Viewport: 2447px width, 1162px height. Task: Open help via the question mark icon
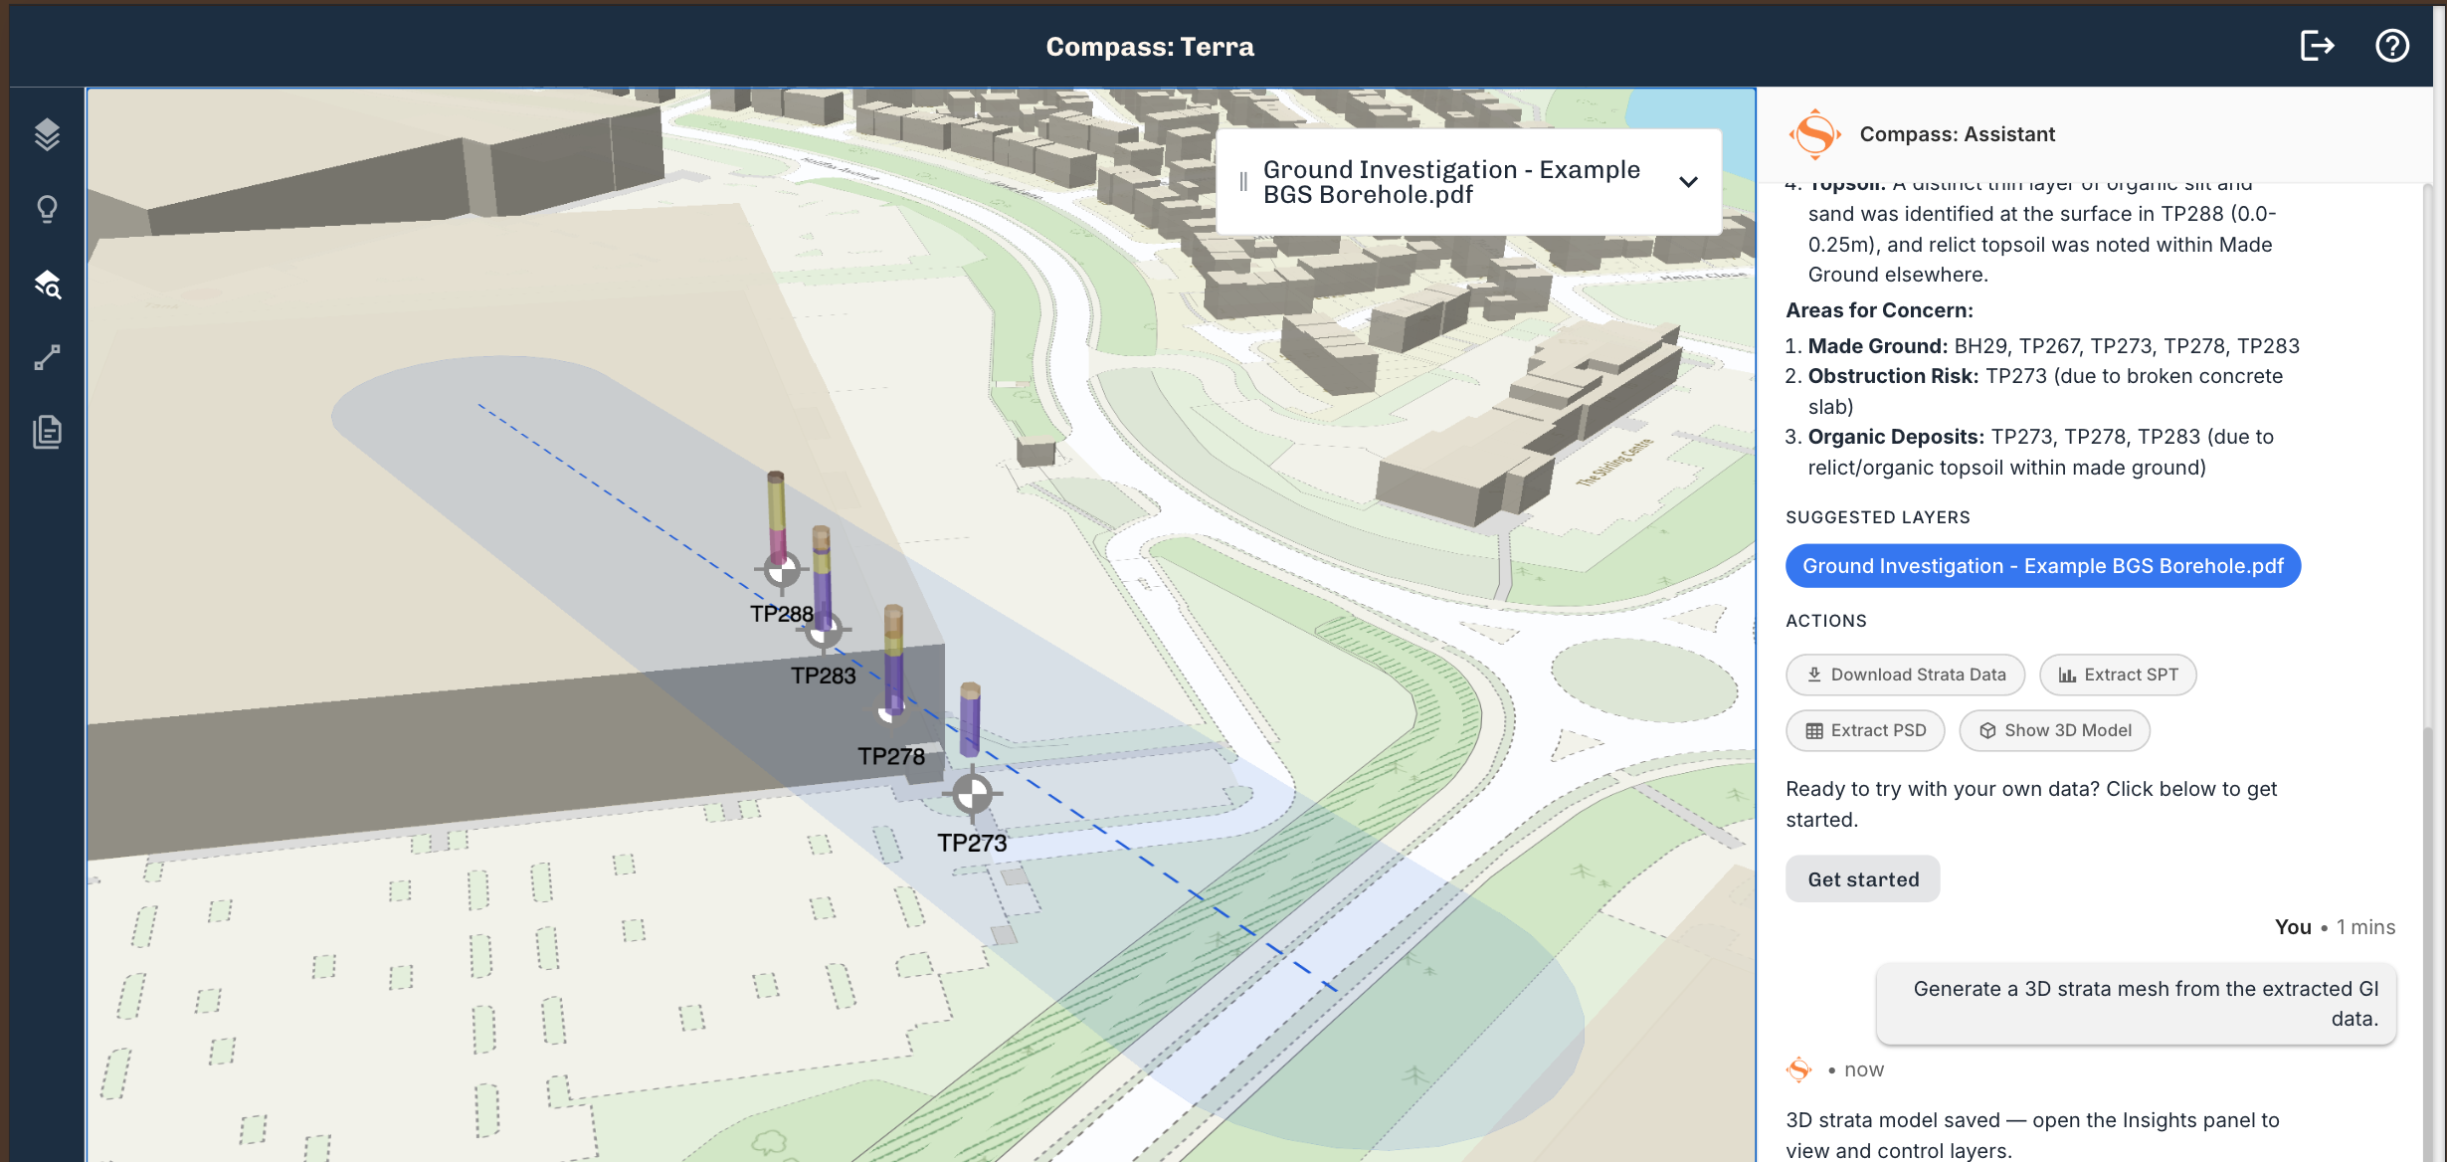2392,46
